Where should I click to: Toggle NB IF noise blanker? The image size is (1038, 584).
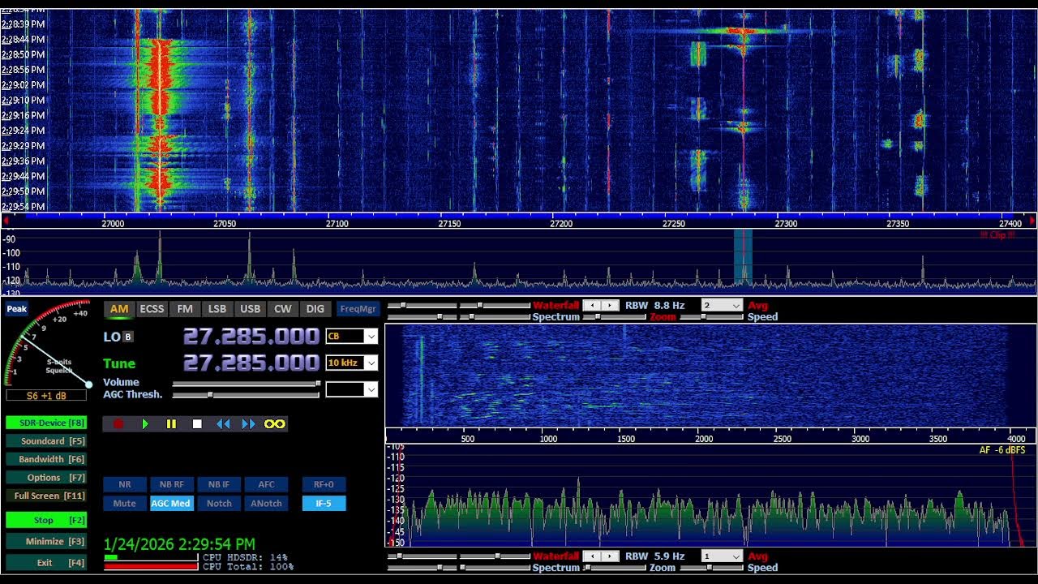[219, 484]
